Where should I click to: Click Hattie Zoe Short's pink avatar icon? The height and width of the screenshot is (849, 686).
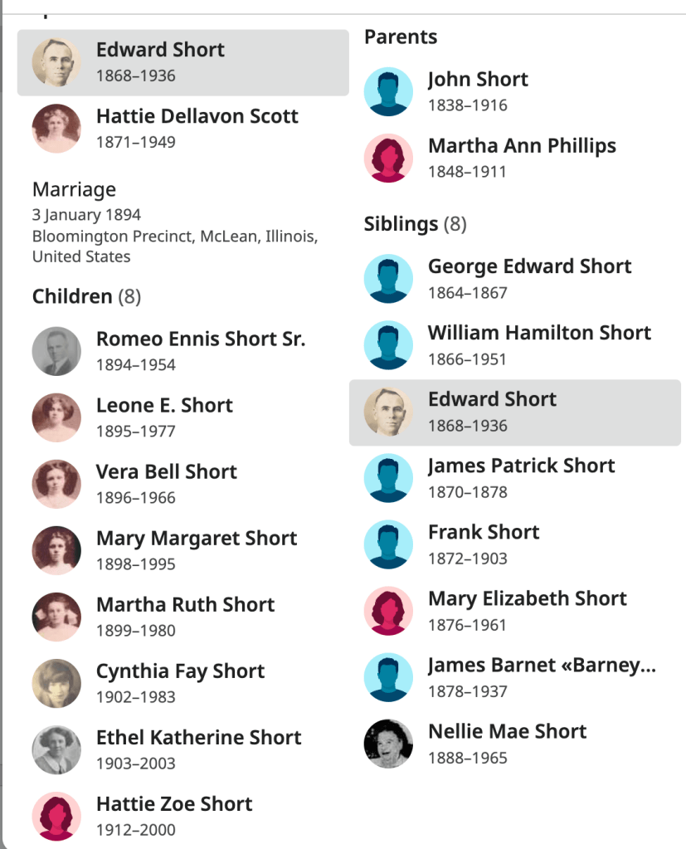pos(56,816)
